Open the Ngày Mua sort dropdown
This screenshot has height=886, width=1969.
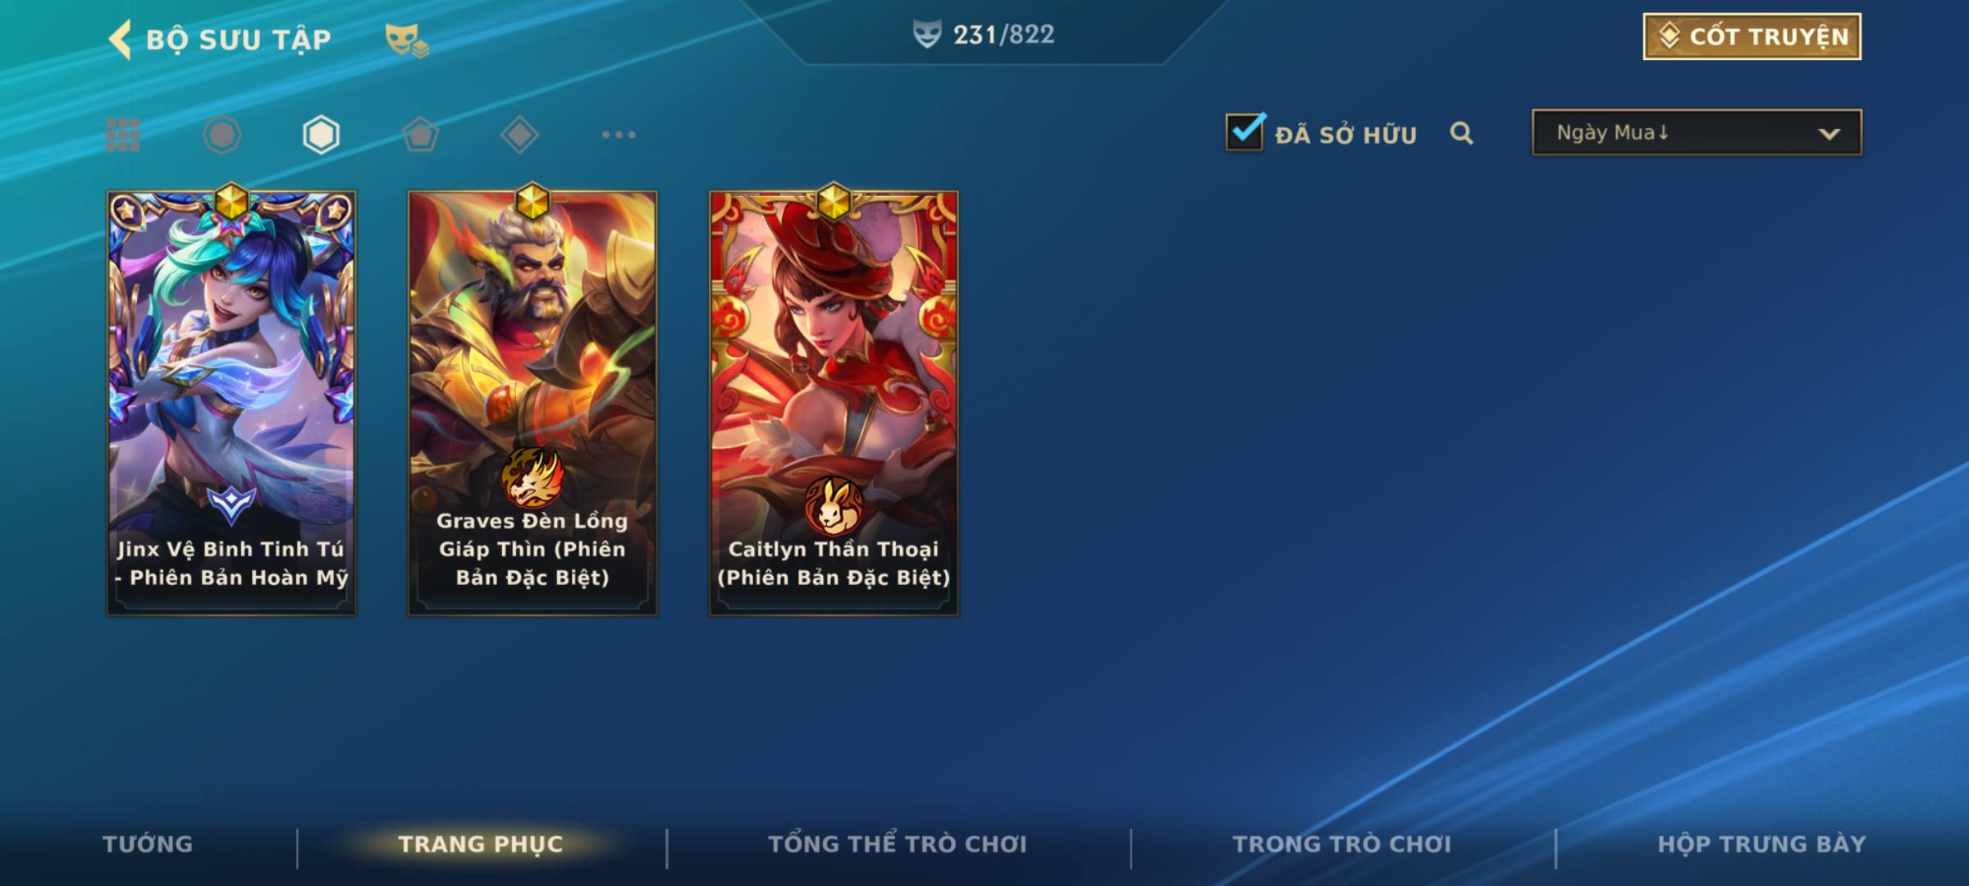pyautogui.click(x=1697, y=132)
